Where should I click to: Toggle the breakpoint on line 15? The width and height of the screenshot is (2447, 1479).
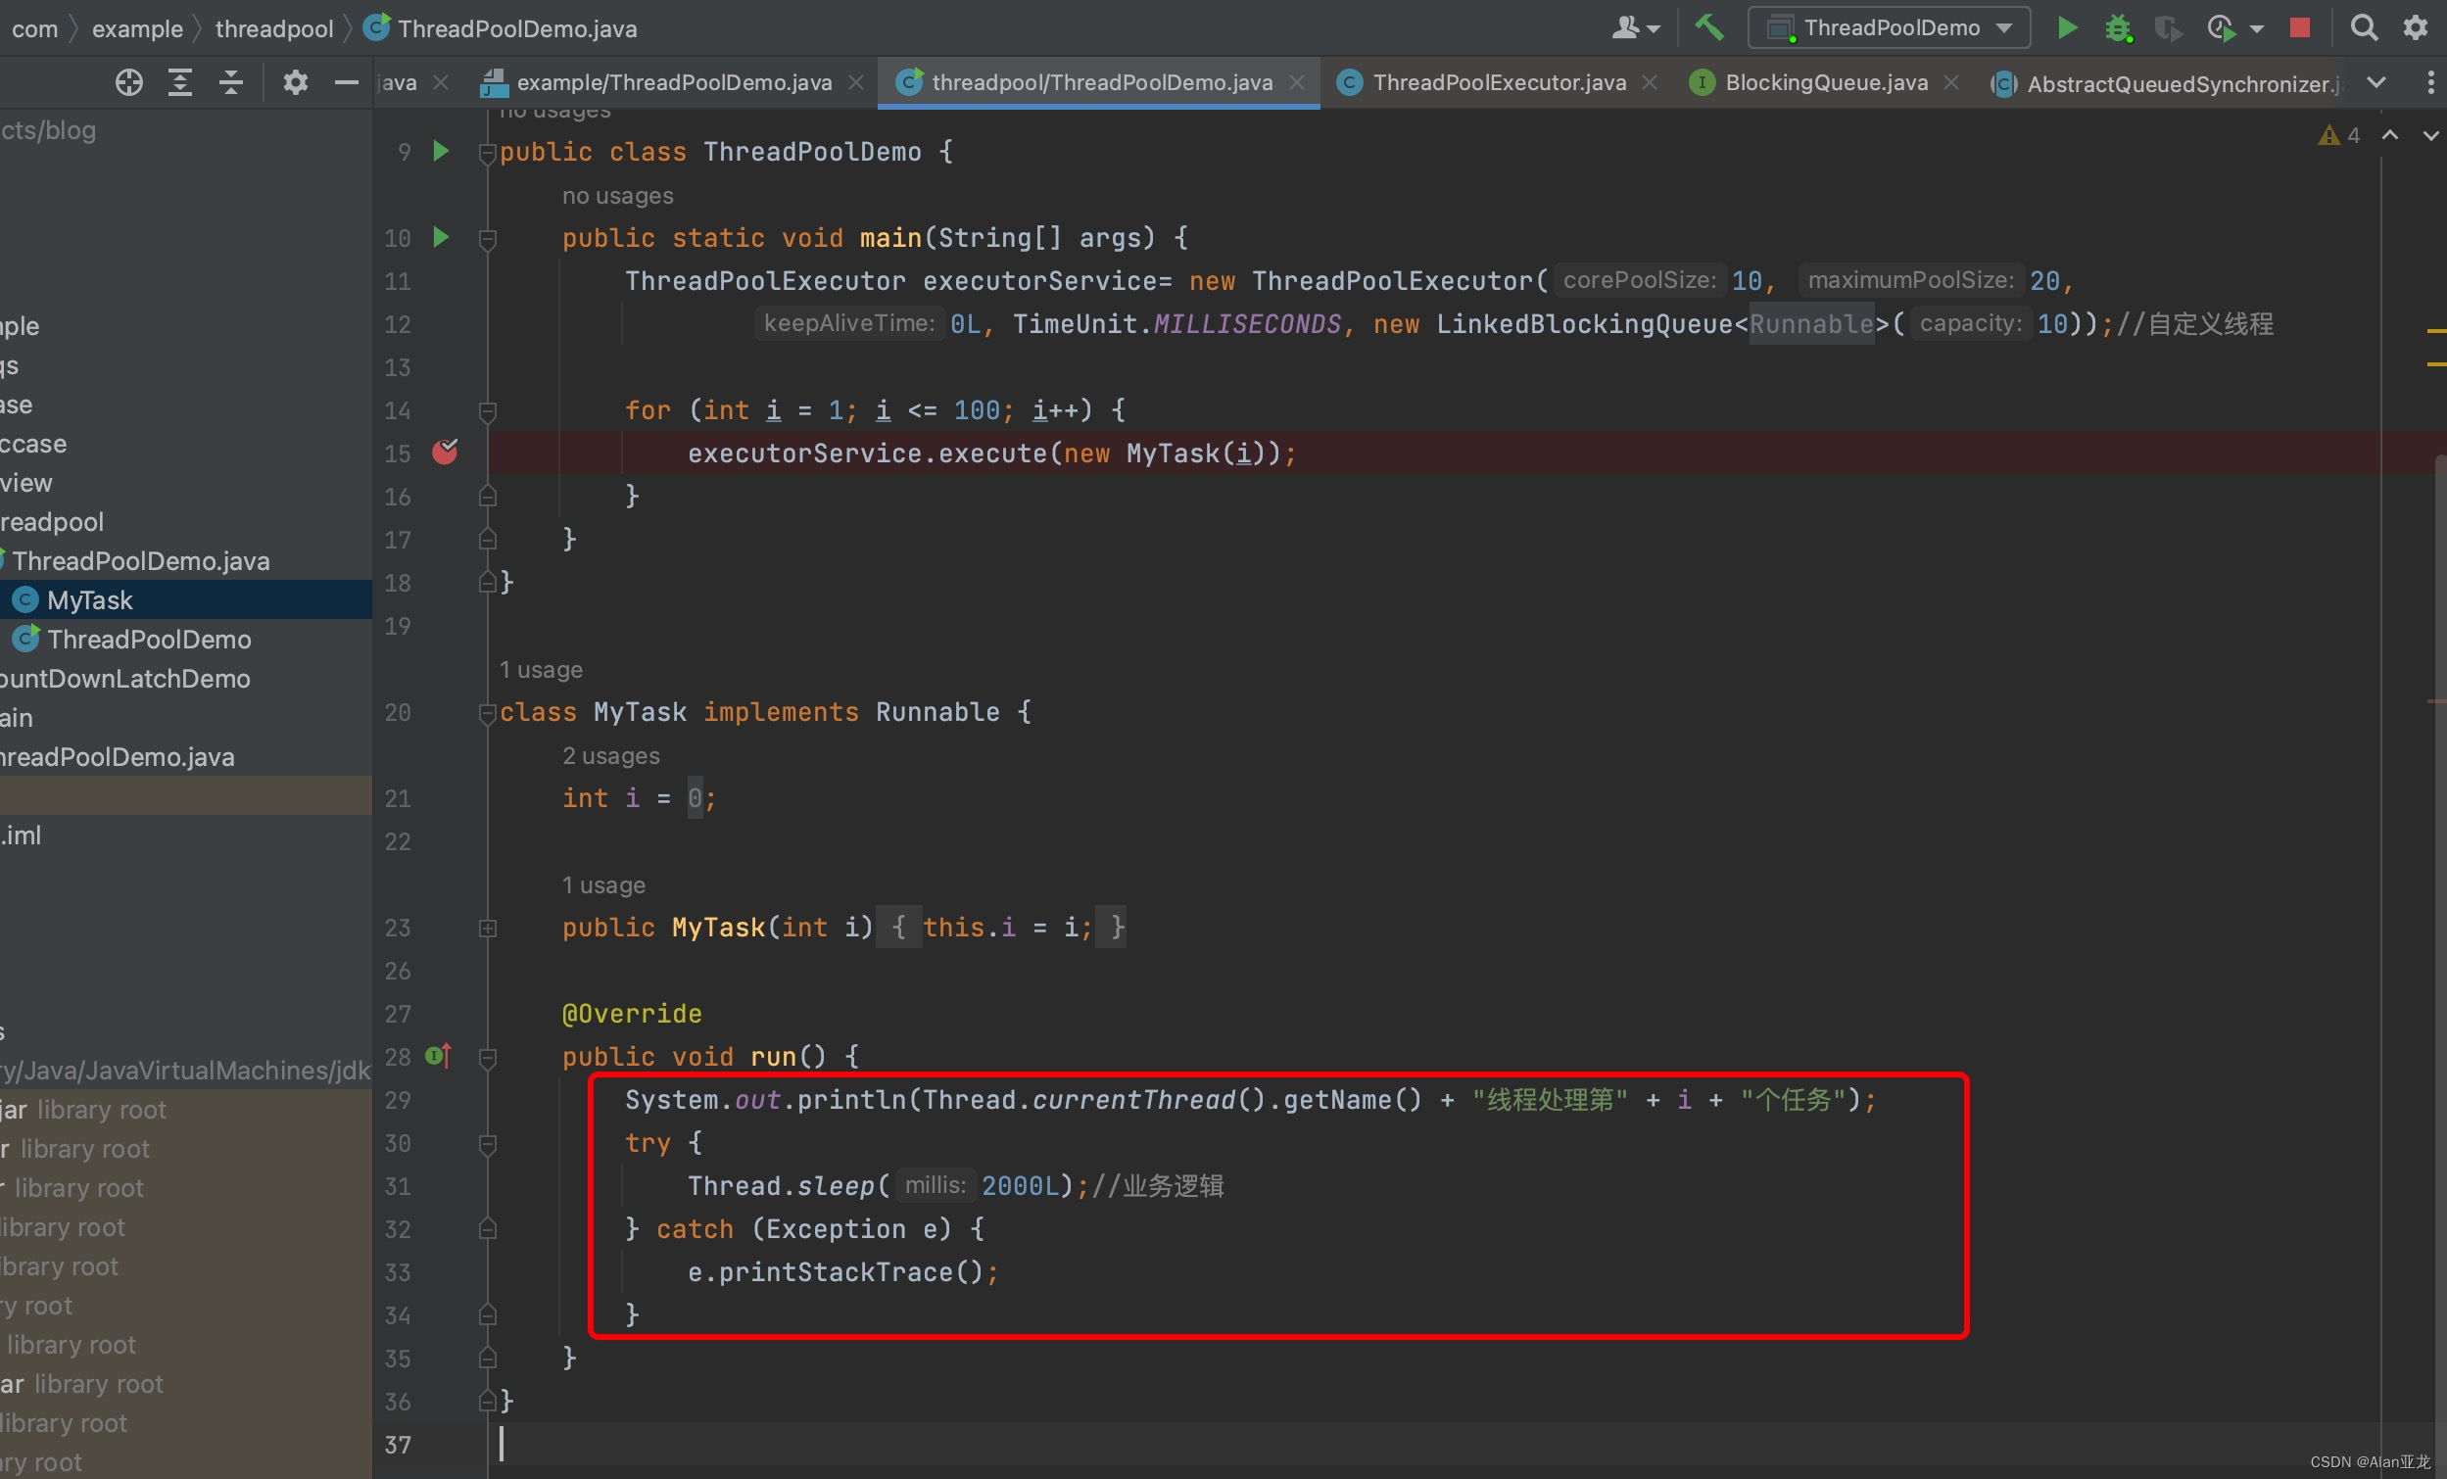[x=444, y=452]
